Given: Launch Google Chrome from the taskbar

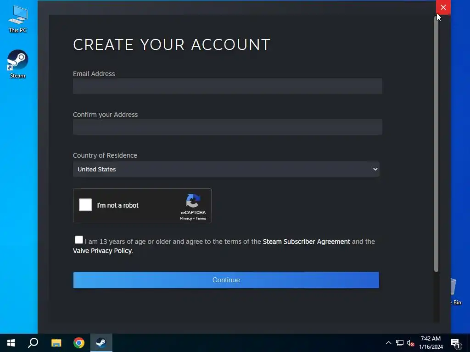Looking at the screenshot, I should pos(79,343).
